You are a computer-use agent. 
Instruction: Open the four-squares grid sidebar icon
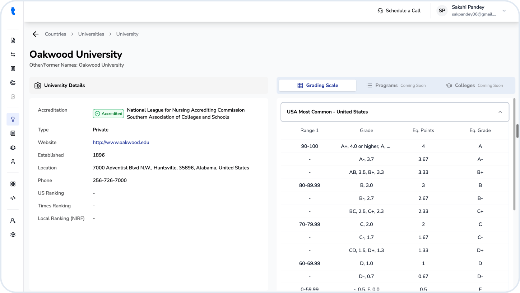point(13,184)
